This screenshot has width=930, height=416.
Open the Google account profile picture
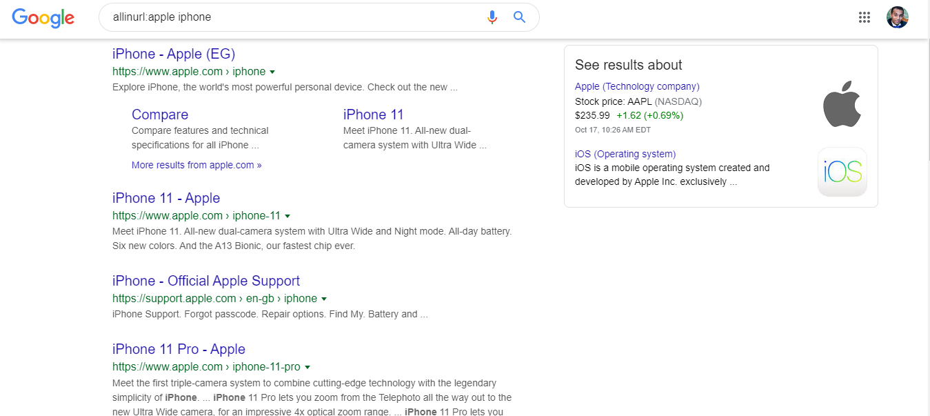pyautogui.click(x=897, y=18)
